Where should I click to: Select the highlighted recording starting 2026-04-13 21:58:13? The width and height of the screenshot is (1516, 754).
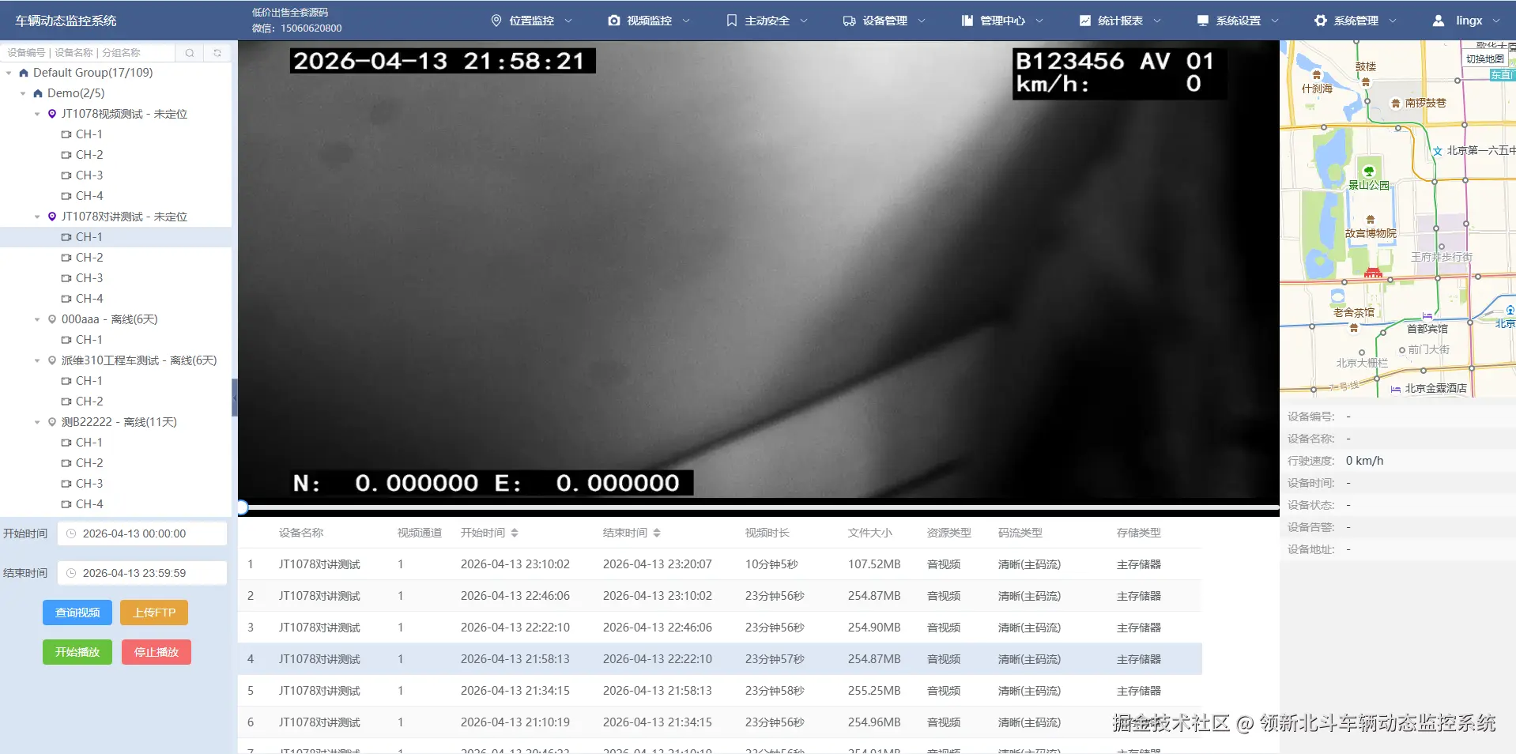pyautogui.click(x=719, y=659)
